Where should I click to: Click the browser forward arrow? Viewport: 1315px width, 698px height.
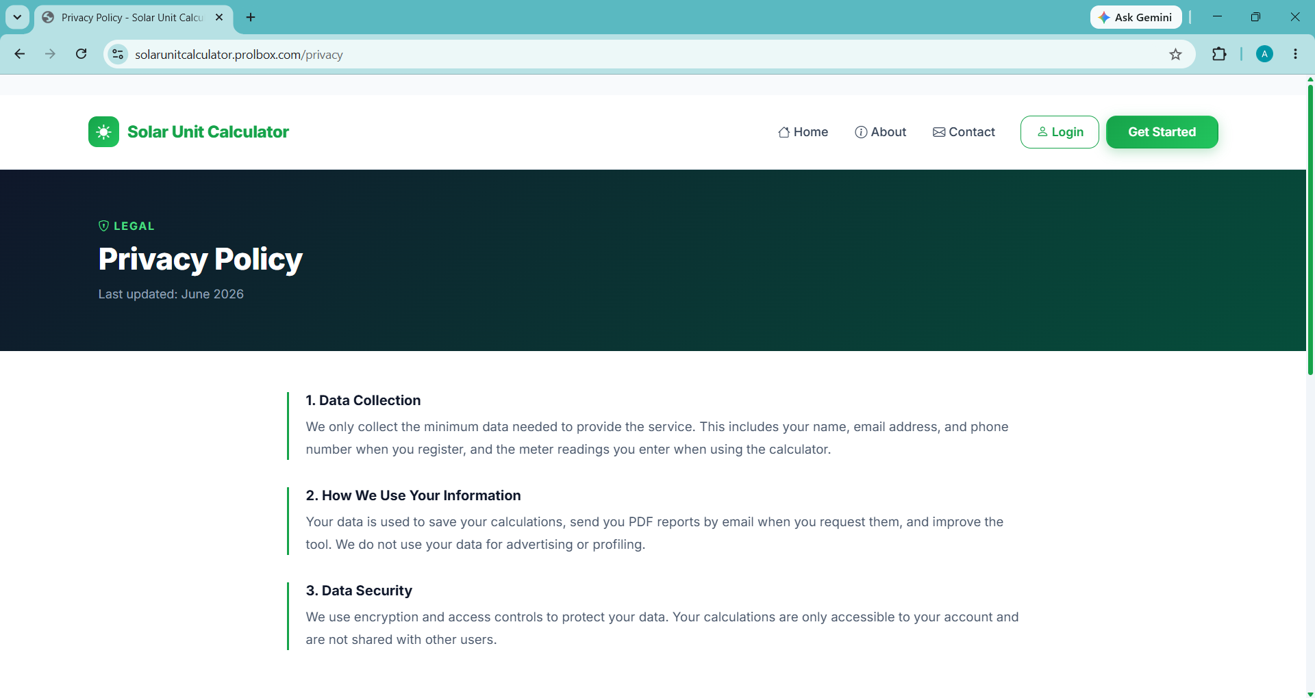[50, 54]
